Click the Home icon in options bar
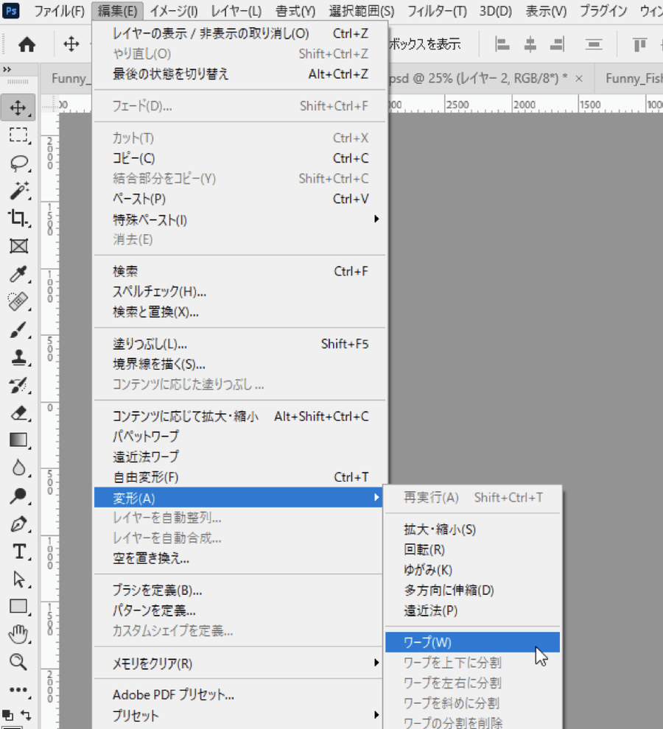Image resolution: width=663 pixels, height=729 pixels. pos(27,45)
